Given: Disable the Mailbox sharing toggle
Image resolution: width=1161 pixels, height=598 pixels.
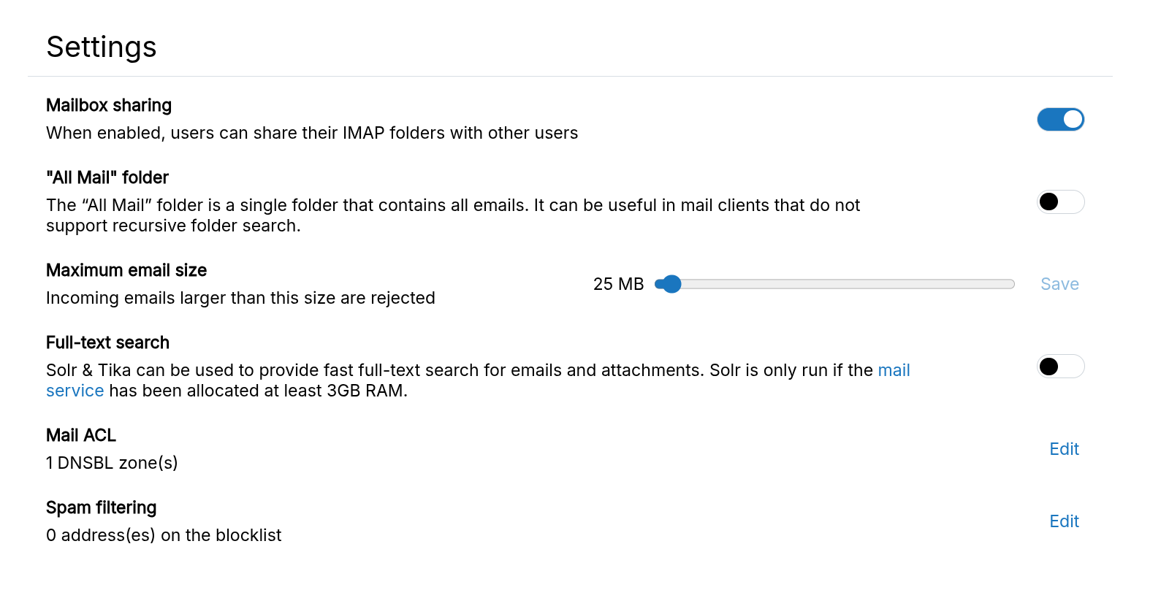Looking at the screenshot, I should click(x=1060, y=119).
